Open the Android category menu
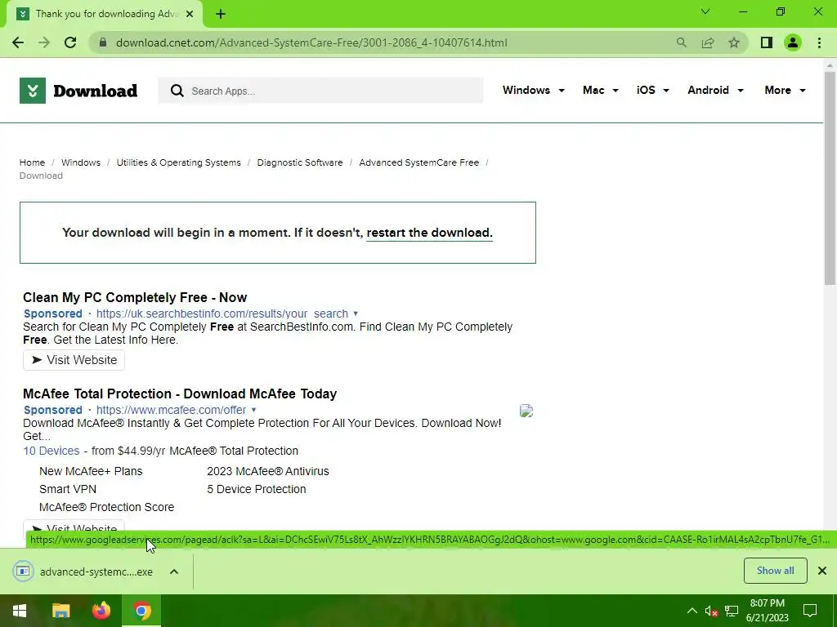837x627 pixels. [x=715, y=90]
